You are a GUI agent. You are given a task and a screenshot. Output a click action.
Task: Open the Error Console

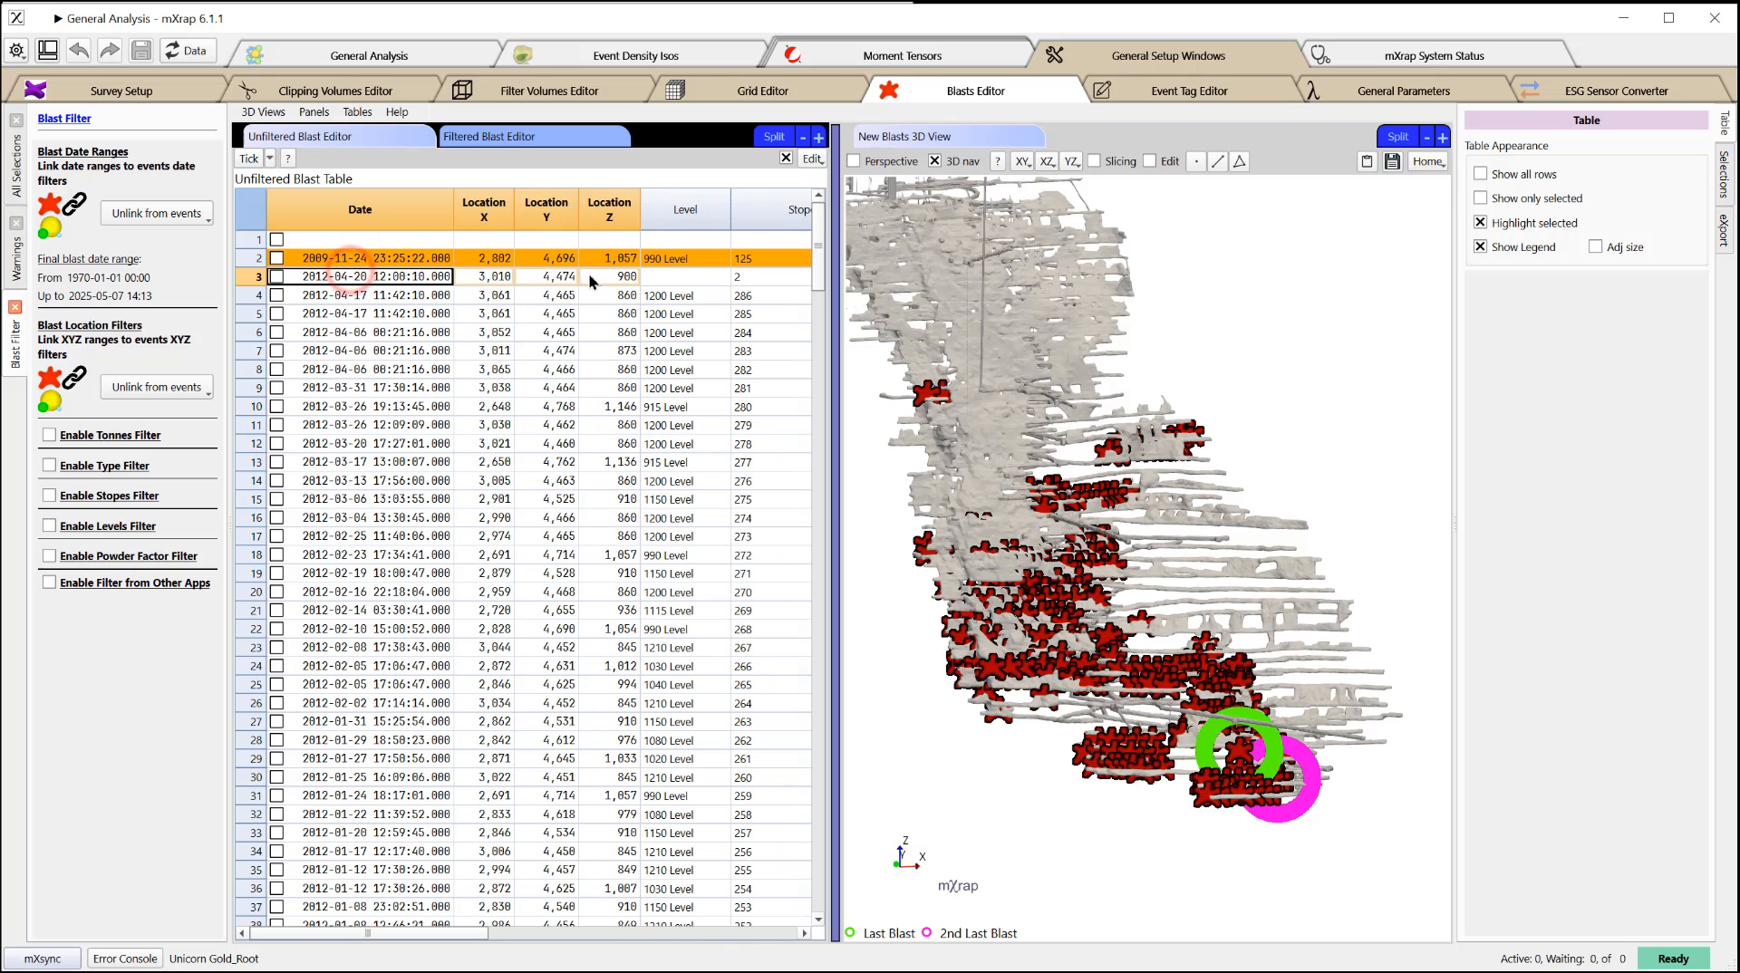[125, 959]
